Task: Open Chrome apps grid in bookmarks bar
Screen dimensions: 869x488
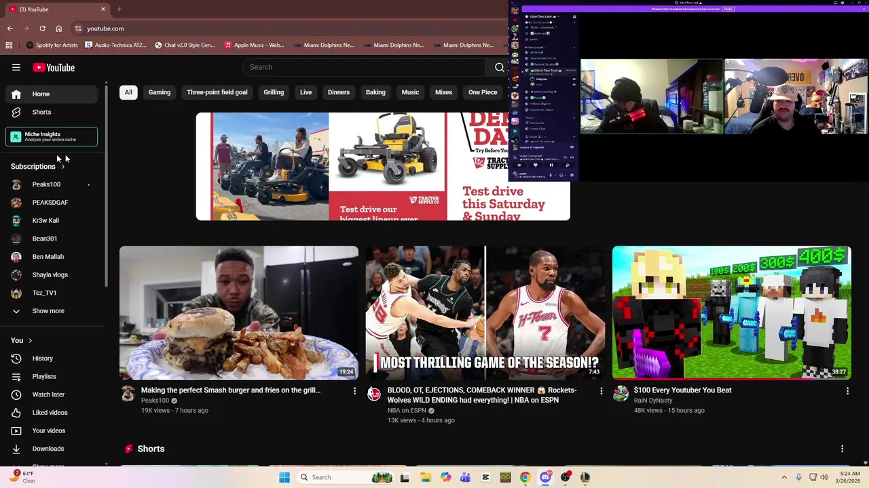Action: (9, 45)
